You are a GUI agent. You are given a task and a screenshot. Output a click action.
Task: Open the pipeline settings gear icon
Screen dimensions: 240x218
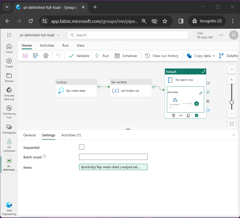(x=46, y=56)
